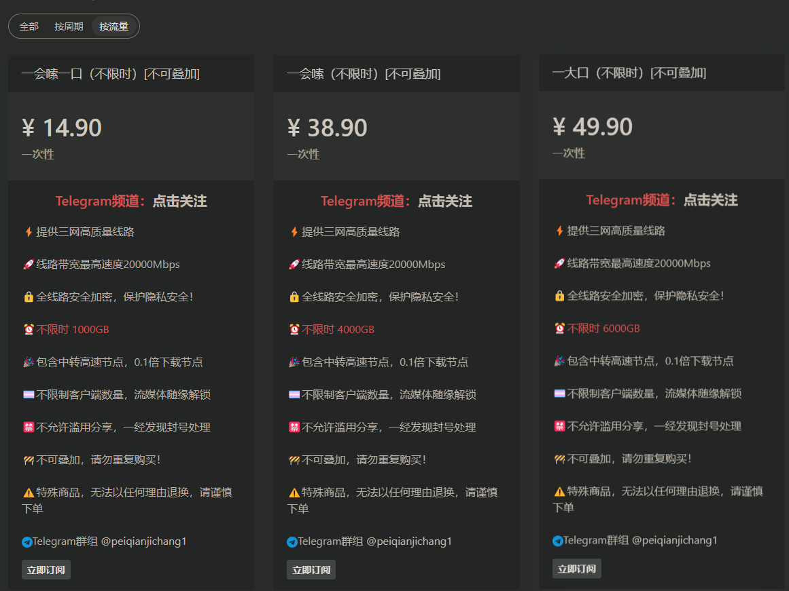This screenshot has width=789, height=591.
Task: Click 包含中转高速节点，0.1倍下载节点 in the ¥49.90 plan
Action: click(650, 362)
